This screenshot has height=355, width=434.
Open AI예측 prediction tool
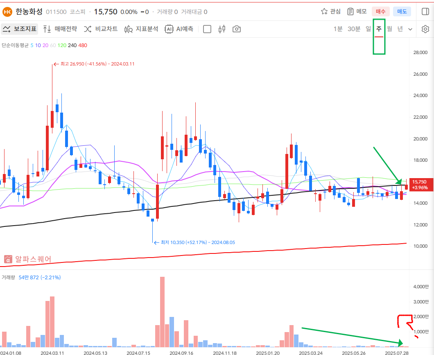click(x=179, y=29)
